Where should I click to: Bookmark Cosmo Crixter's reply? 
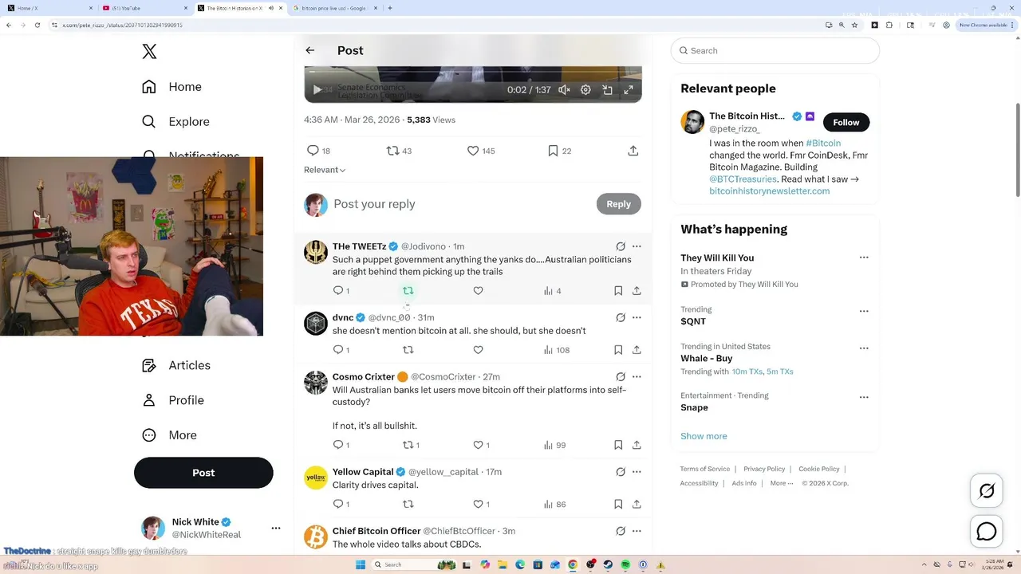618,445
